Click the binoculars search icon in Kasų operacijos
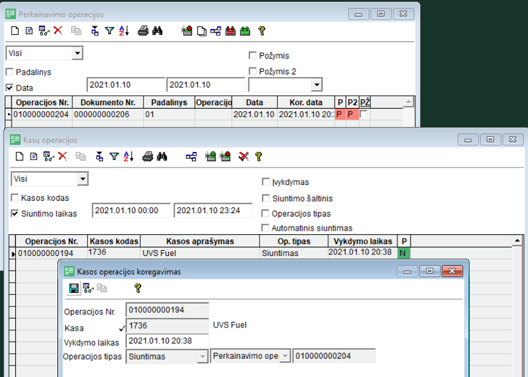Viewport: 528px width, 377px height. coord(161,157)
